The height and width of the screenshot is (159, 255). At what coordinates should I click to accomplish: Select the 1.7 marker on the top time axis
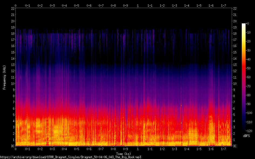[x=223, y=5]
